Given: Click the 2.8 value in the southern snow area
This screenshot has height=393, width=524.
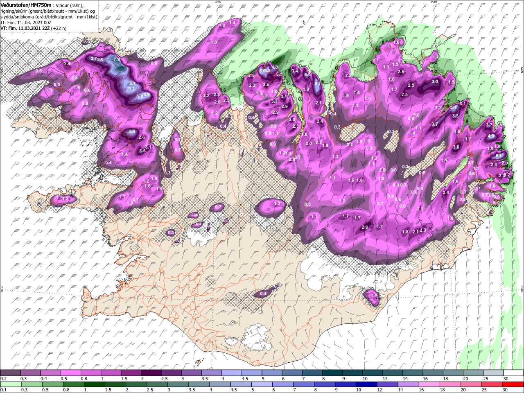Looking at the screenshot, I should (x=365, y=227).
